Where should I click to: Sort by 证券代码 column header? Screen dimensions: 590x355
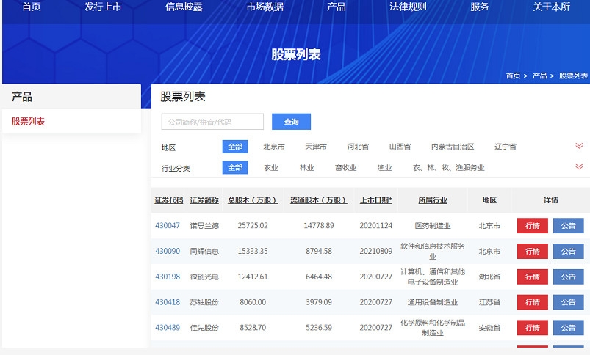click(169, 200)
